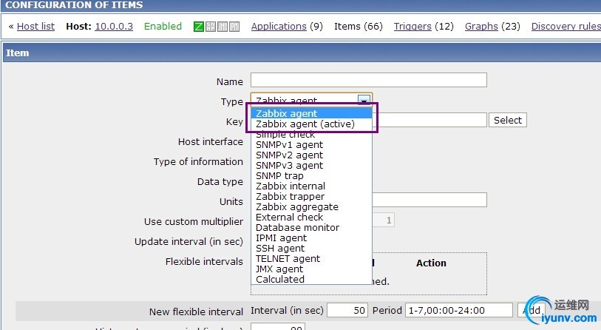
Task: Click the Add flexible interval button
Action: click(x=532, y=310)
